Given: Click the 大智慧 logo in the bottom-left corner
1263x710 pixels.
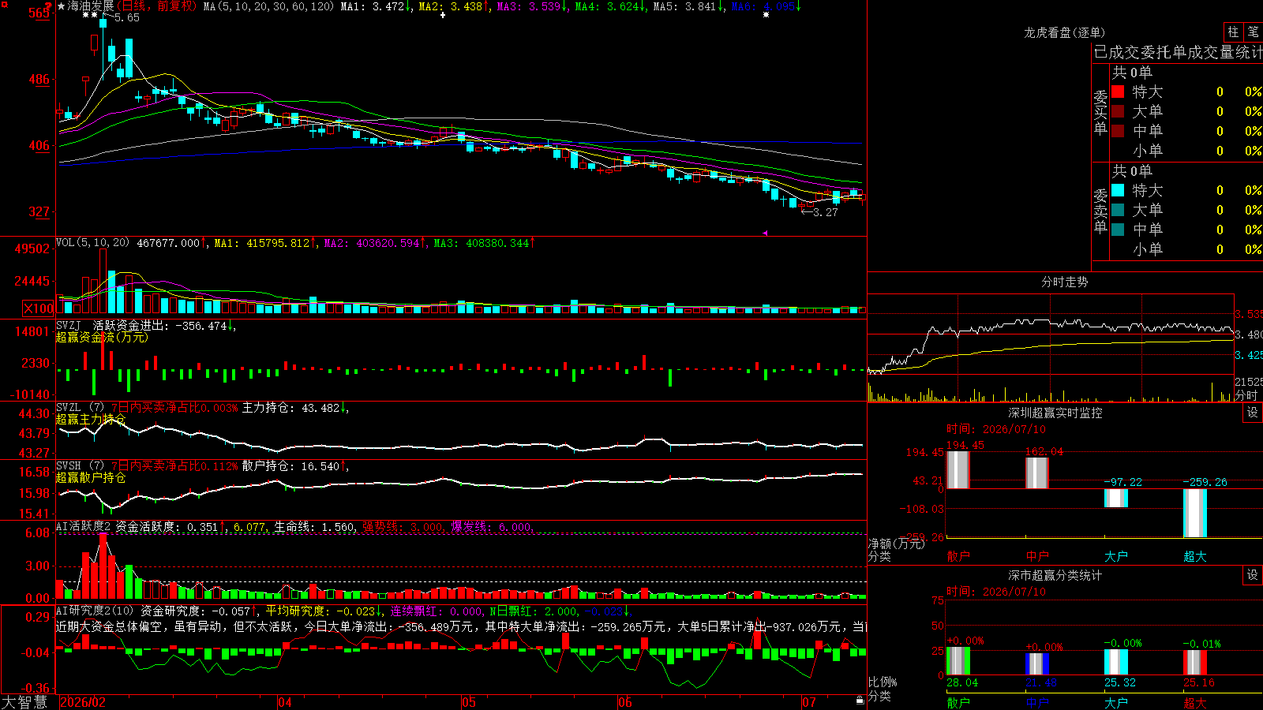Looking at the screenshot, I should [x=24, y=701].
